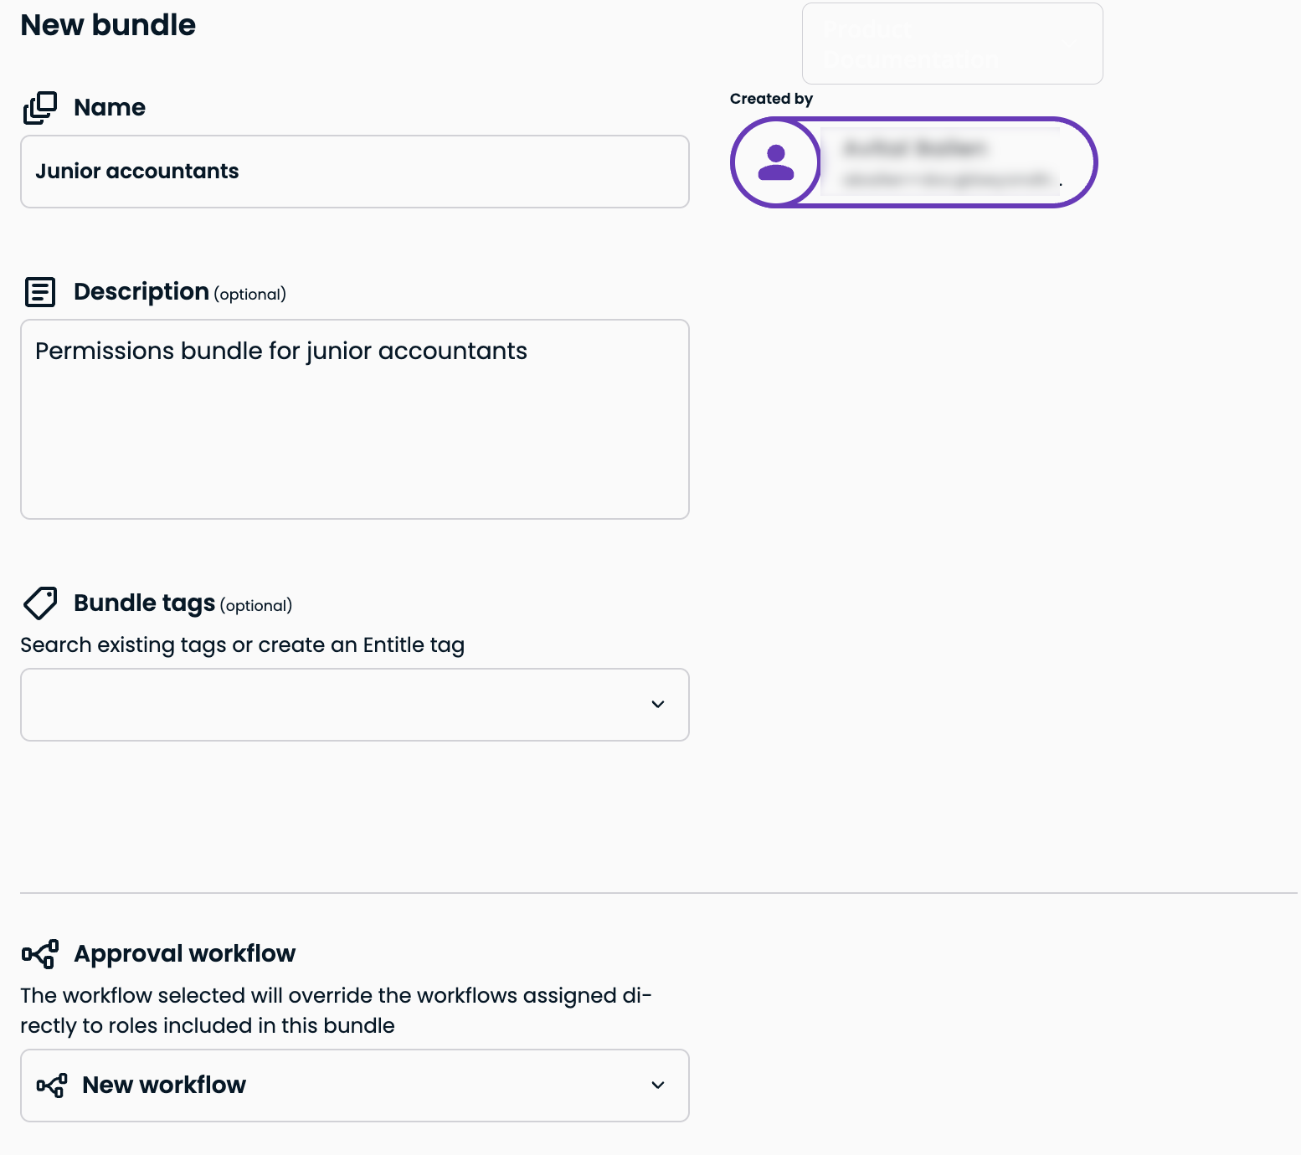Click the purple user avatar icon
This screenshot has height=1155, width=1301.
click(775, 162)
